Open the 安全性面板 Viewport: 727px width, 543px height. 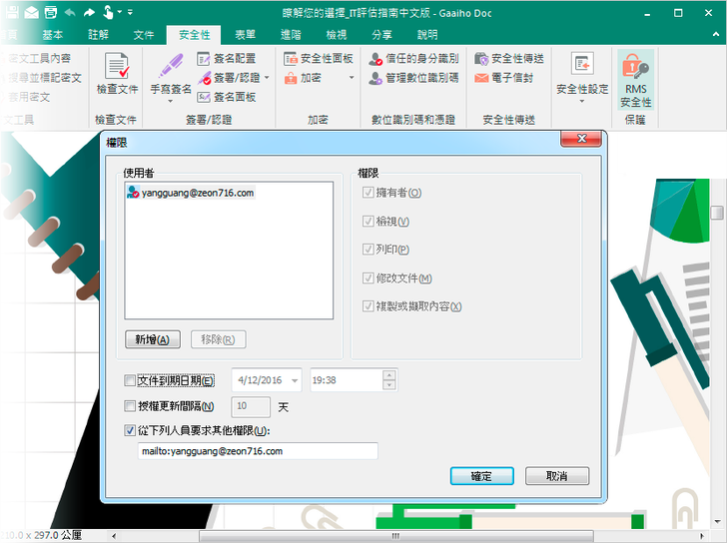click(319, 58)
